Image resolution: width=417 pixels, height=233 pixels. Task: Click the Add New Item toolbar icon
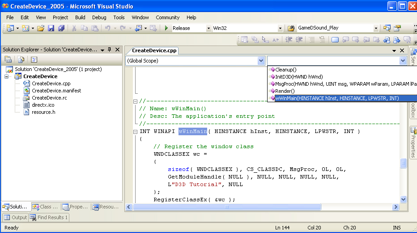coord(26,28)
